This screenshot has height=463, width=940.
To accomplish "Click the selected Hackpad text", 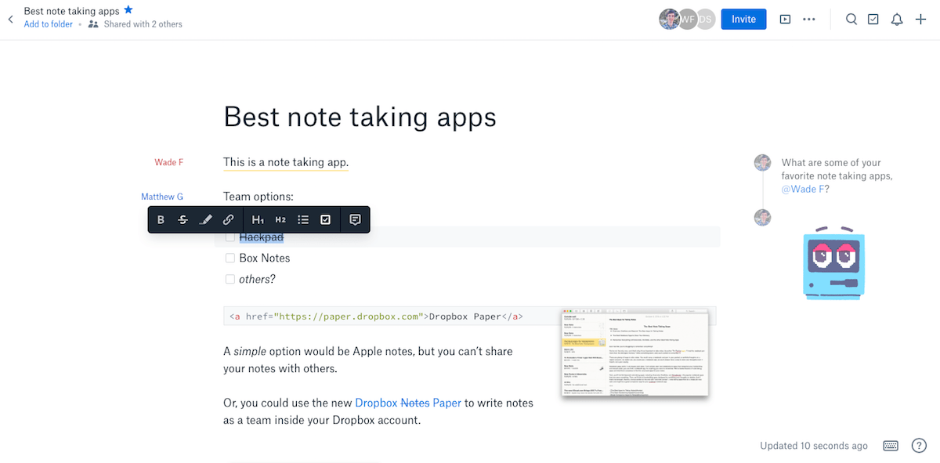I will point(261,237).
